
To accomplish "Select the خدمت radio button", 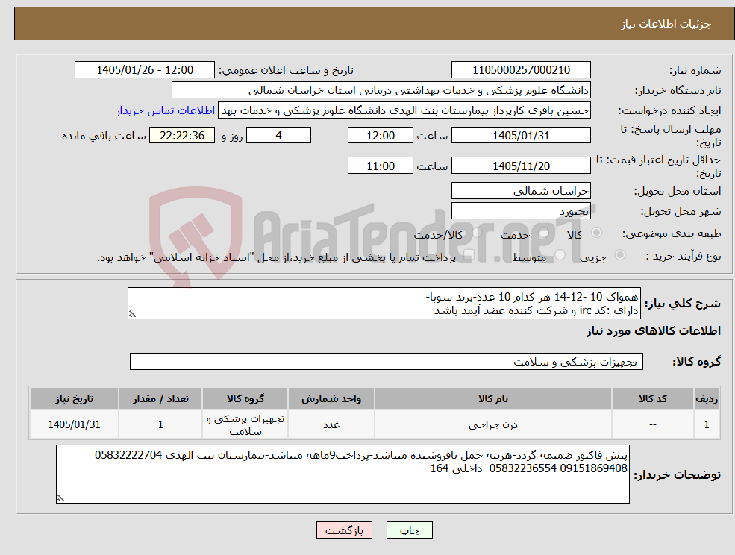I will (544, 233).
